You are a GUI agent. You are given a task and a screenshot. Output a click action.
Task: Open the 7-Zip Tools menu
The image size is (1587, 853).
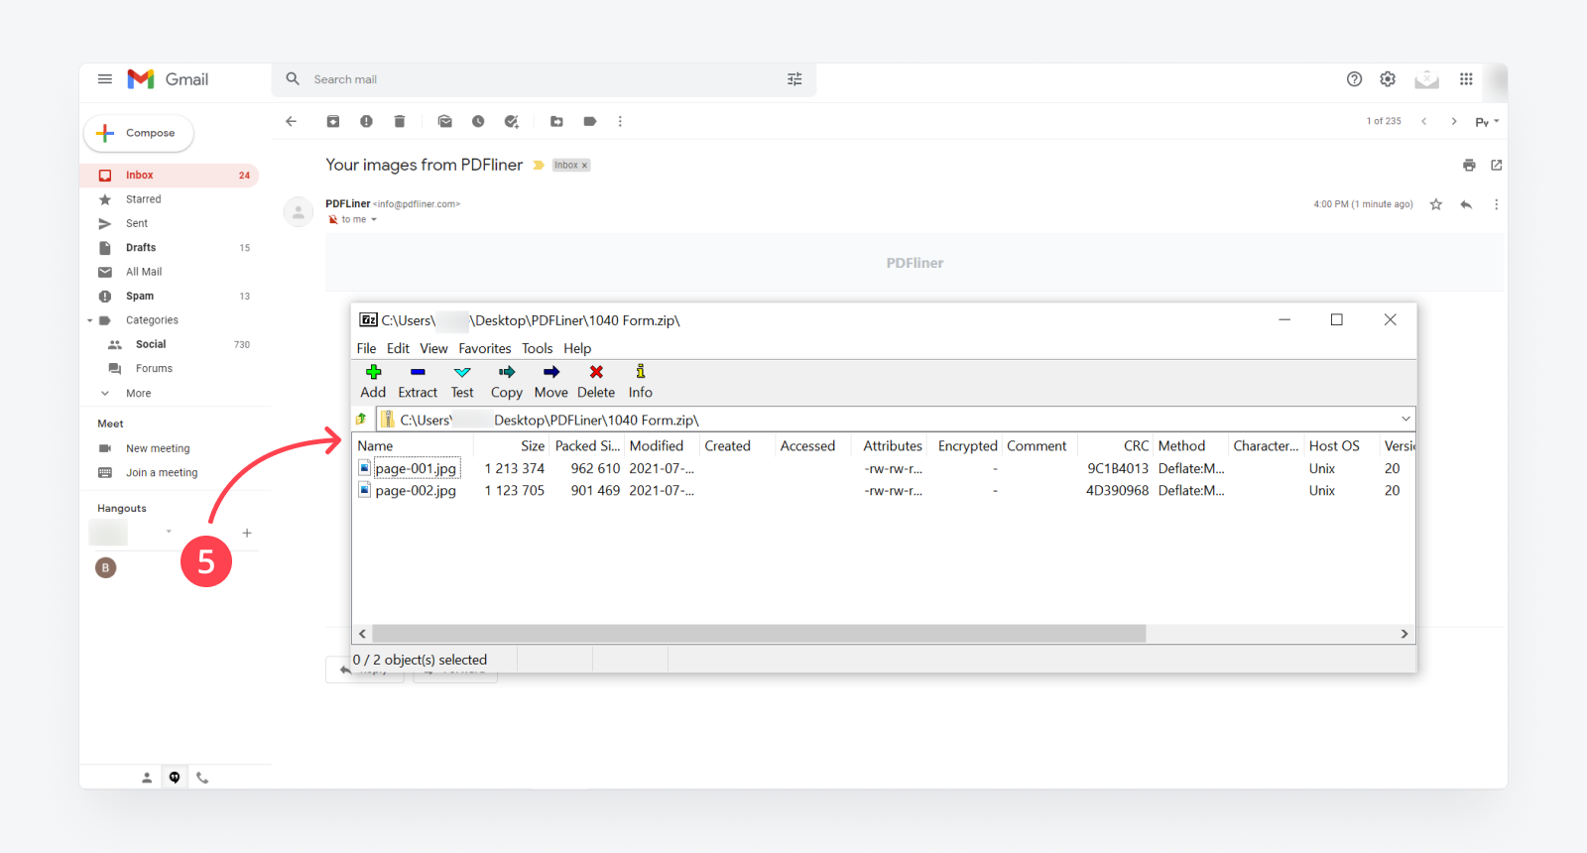click(538, 348)
